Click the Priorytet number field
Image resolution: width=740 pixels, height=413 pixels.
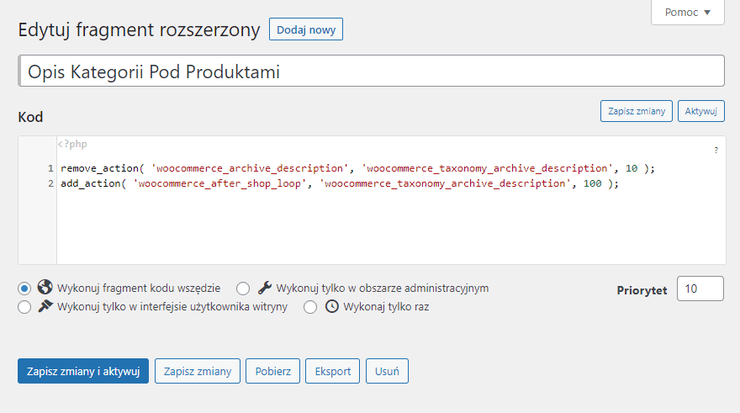click(x=700, y=289)
